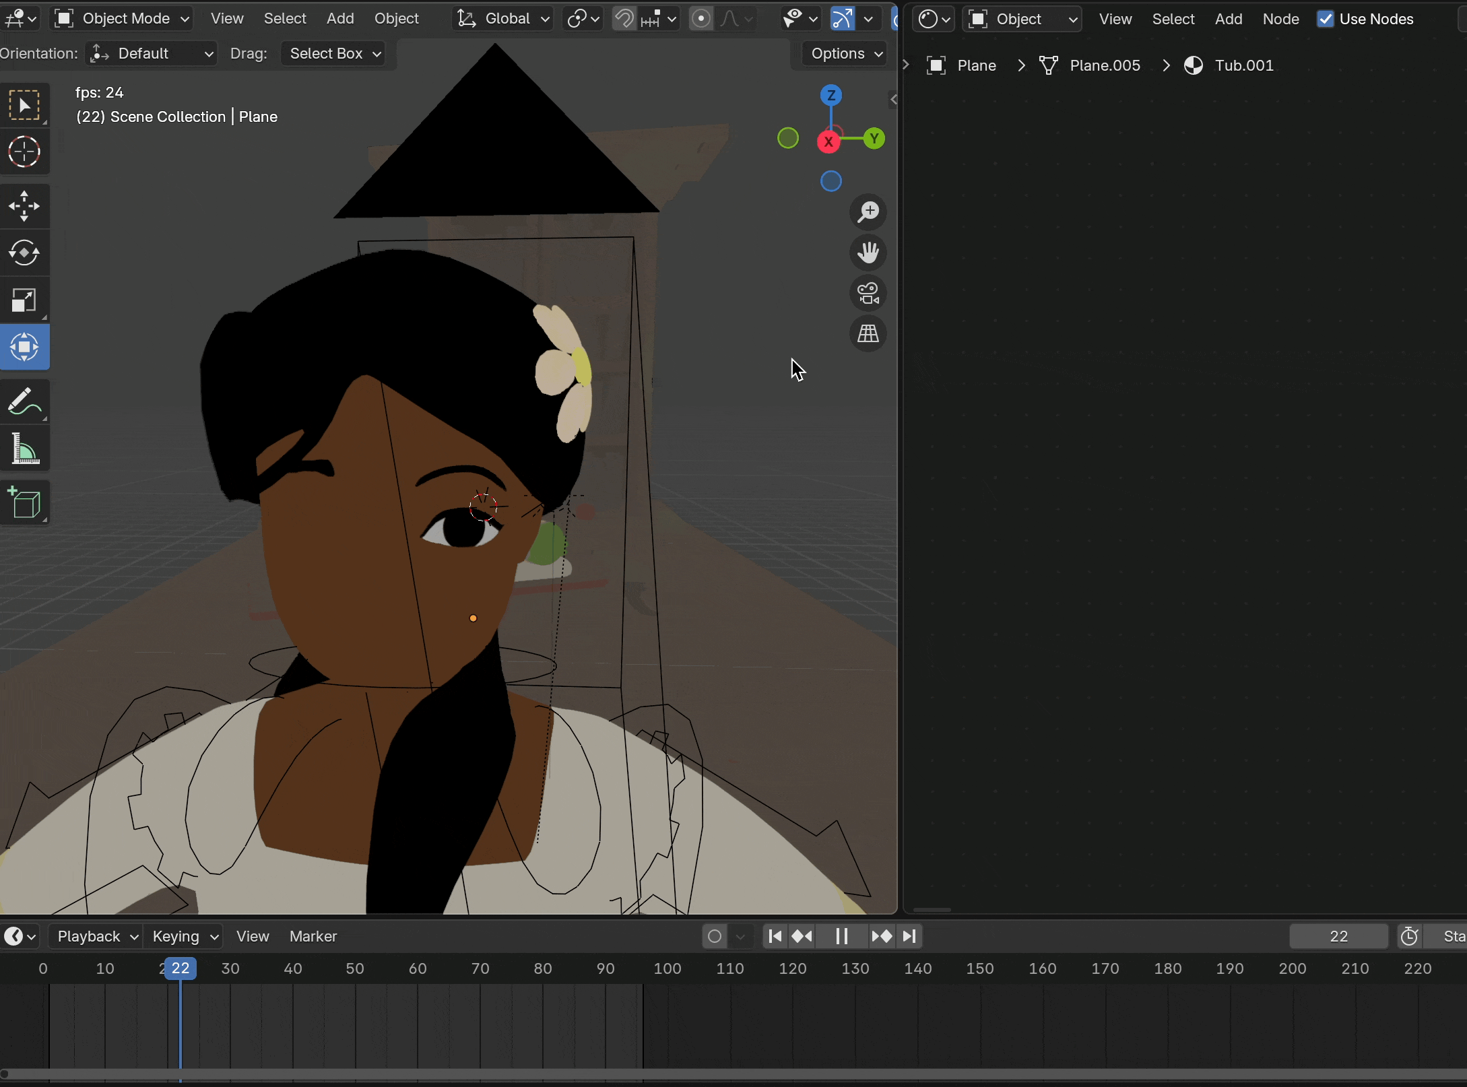
Task: Toggle the snapping magnet button
Action: click(624, 19)
